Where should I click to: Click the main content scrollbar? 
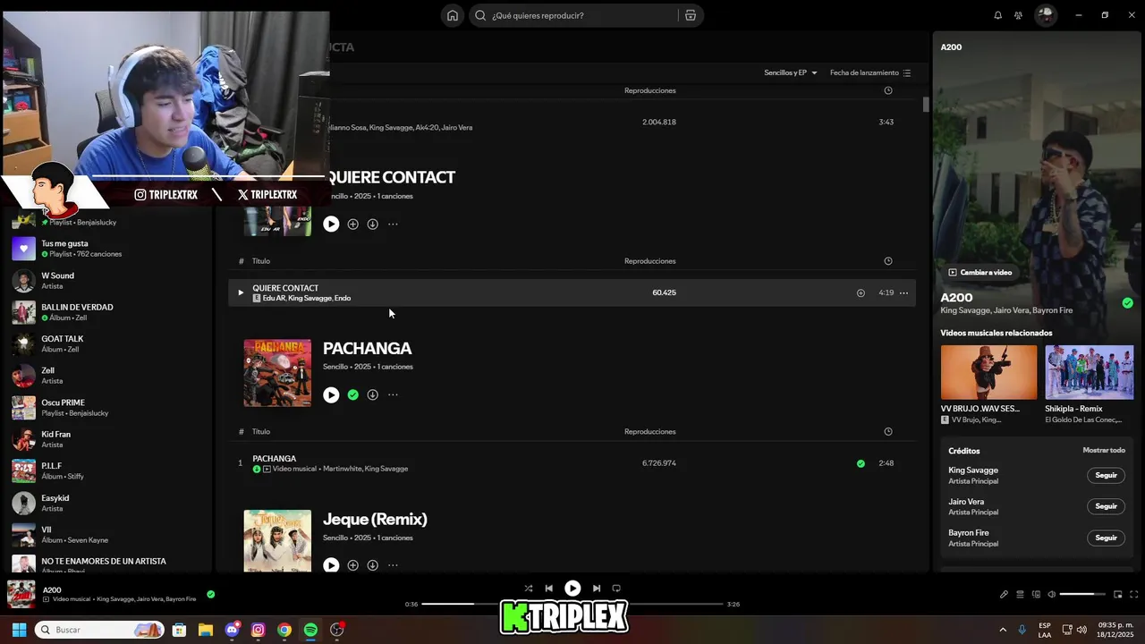tap(925, 105)
